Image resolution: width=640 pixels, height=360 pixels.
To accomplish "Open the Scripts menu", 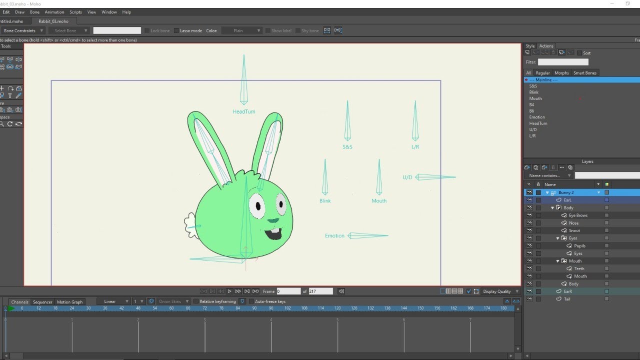I will 75,12.
